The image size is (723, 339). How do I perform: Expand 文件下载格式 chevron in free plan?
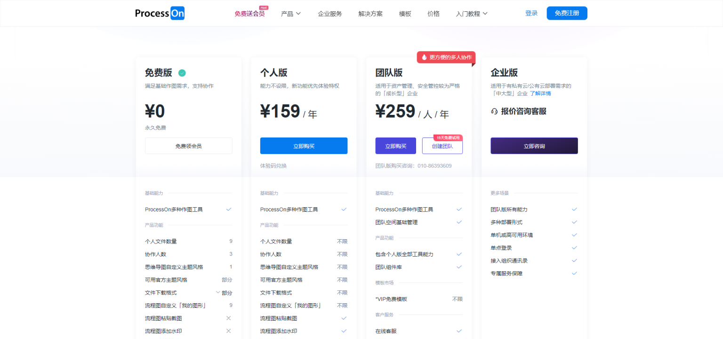(x=218, y=292)
